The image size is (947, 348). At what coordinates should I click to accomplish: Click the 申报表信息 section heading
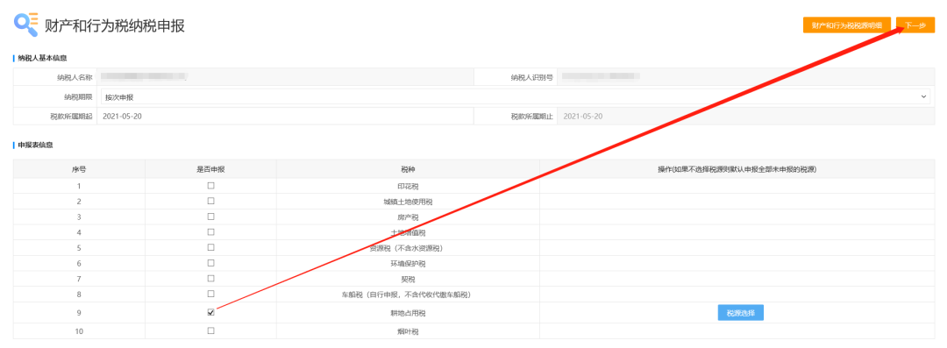[35, 146]
